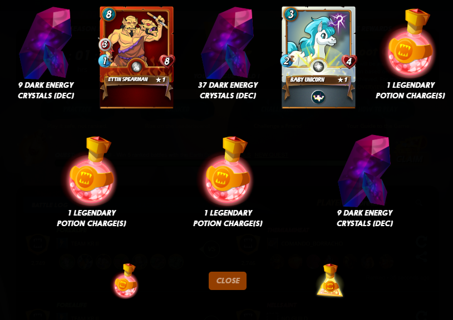Click the Baby Unicorn card
The image size is (453, 320).
(318, 57)
